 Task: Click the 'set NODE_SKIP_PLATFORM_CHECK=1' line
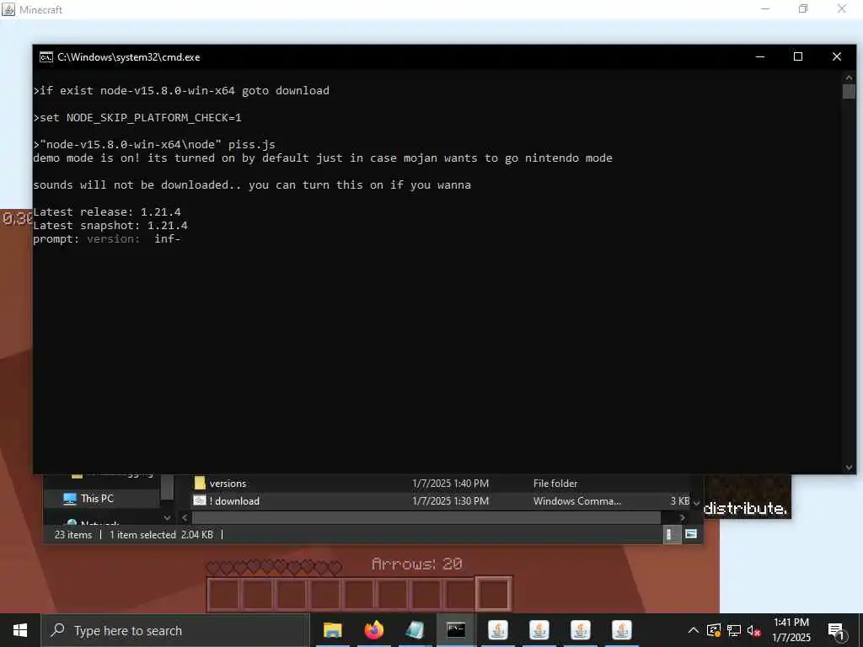137,118
